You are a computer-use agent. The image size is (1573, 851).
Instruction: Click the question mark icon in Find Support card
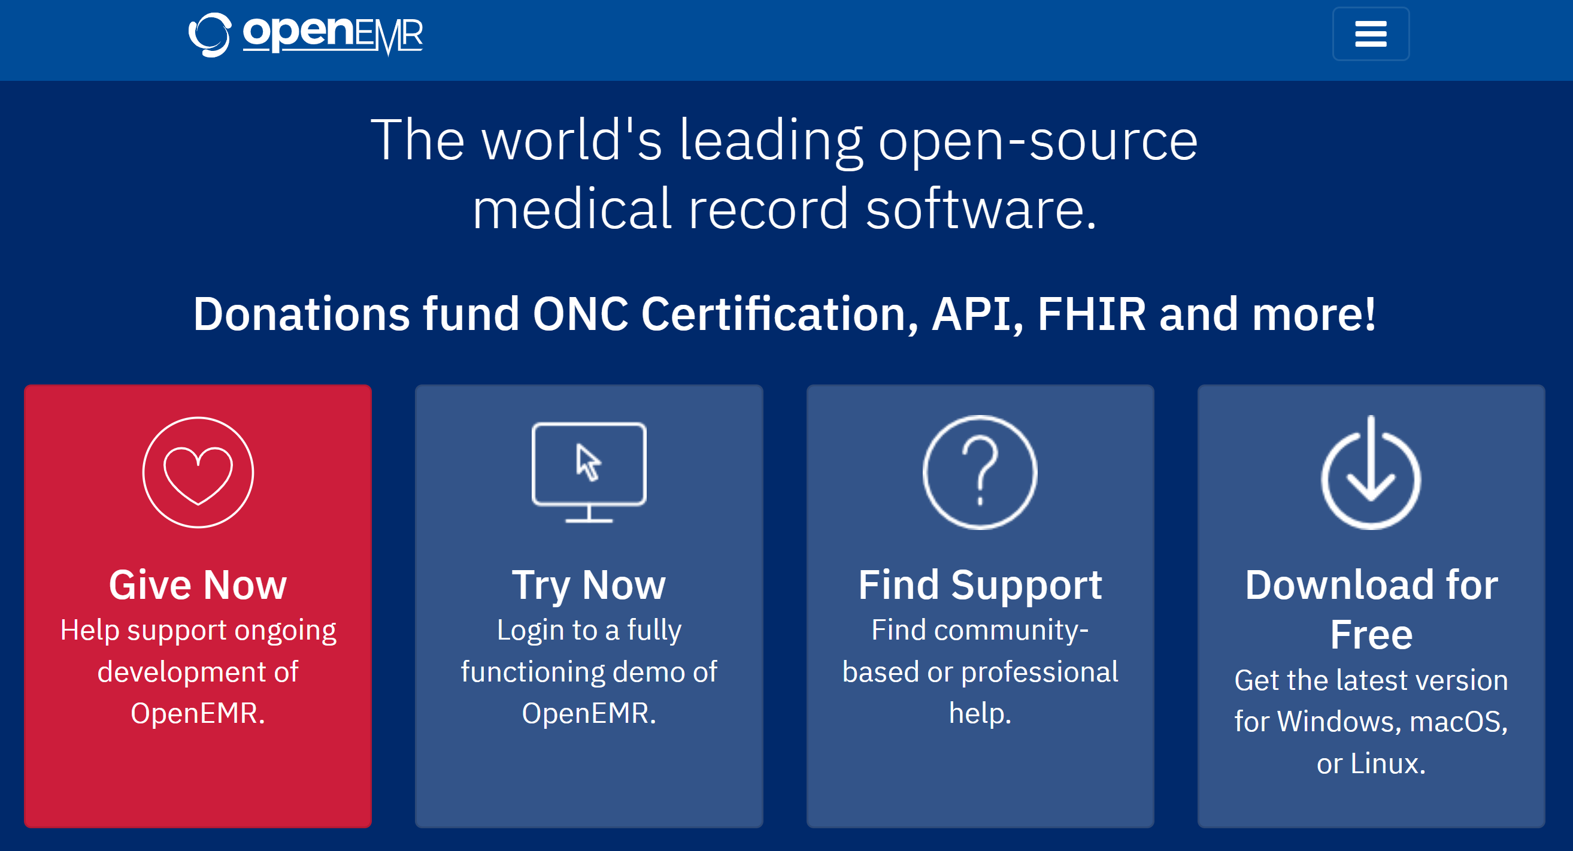[x=980, y=473]
